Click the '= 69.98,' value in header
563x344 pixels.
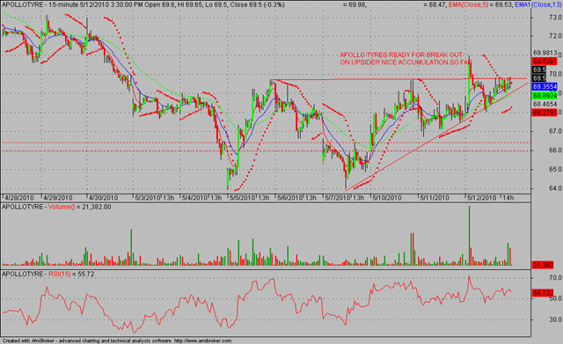[x=355, y=4]
